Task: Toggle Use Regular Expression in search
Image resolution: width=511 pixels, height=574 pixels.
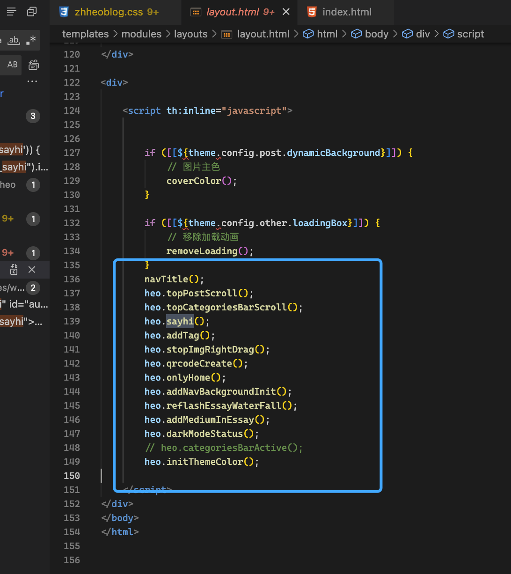Action: click(x=31, y=41)
